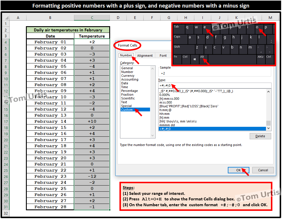Click the select-all corner of the worksheet
Viewport: 282px width, 219px height.
click(6, 17)
